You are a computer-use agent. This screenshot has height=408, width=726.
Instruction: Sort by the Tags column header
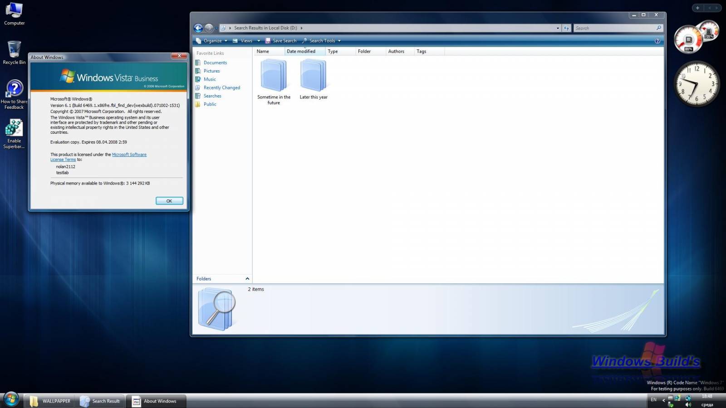[x=429, y=51]
